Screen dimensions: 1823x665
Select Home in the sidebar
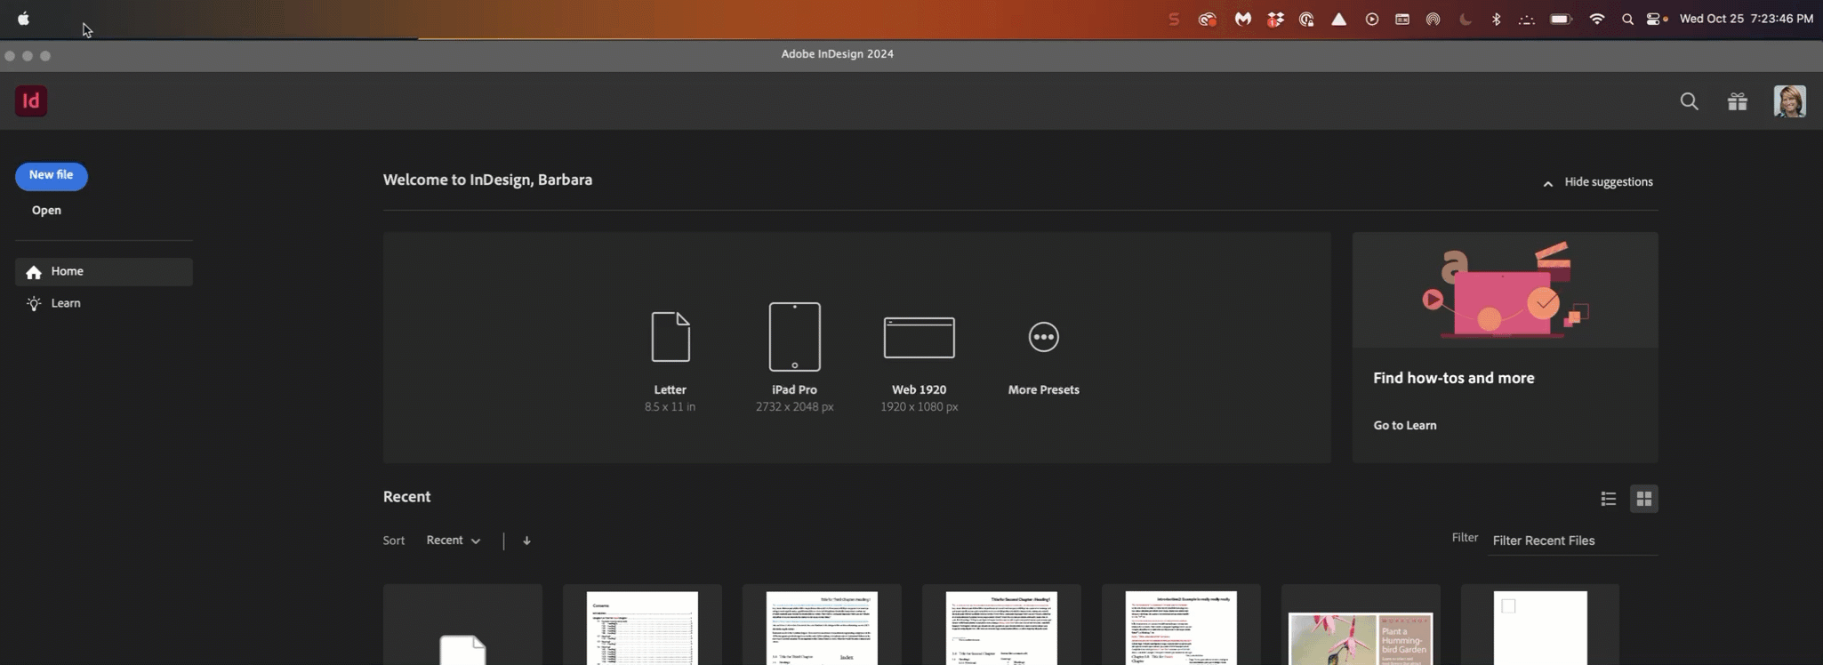pos(104,272)
